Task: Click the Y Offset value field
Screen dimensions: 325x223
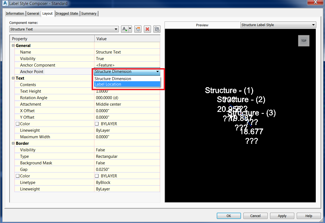Action: click(127, 117)
